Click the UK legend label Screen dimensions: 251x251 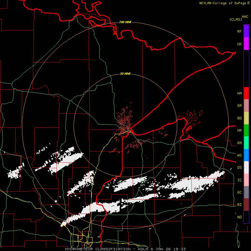239,44
